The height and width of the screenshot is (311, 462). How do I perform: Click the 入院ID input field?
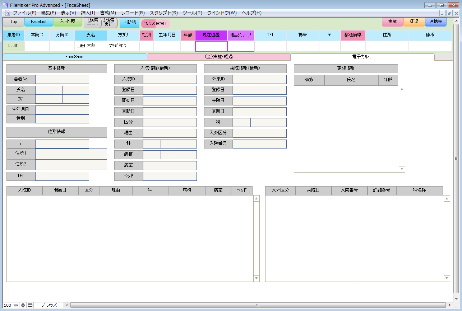point(170,79)
